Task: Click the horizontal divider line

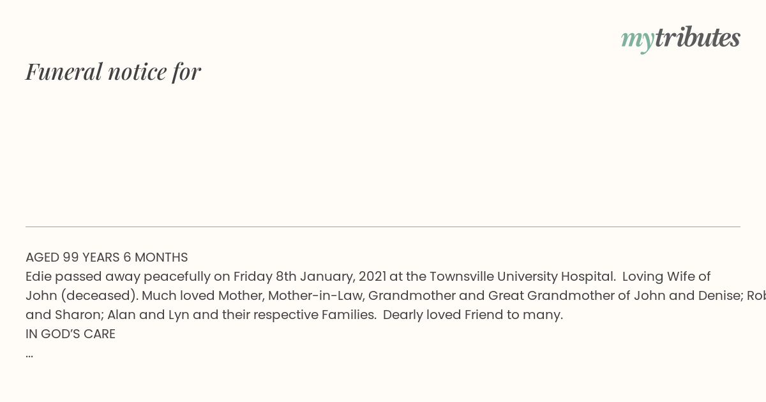Action: [383, 227]
